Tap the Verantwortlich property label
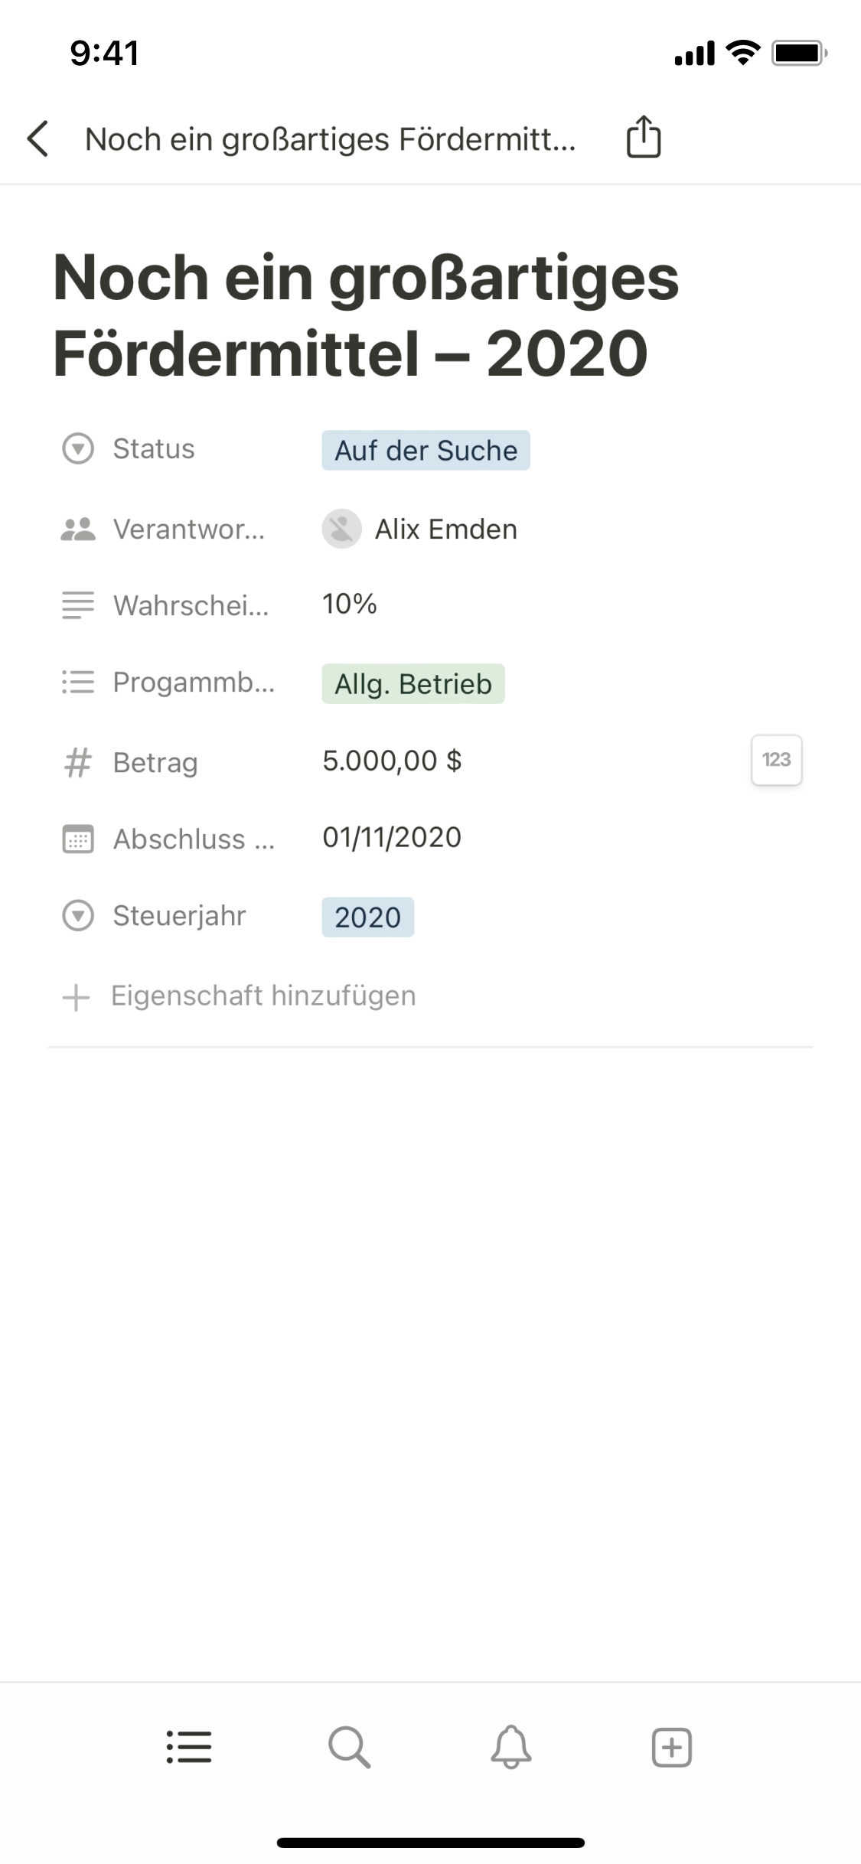The height and width of the screenshot is (1864, 861). [188, 530]
